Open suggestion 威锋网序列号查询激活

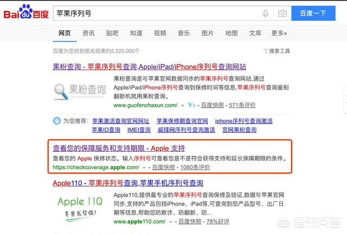point(186,130)
